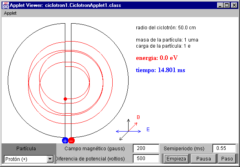Screen dimensions: 240x167
Task: Click the red particle dot in the cyclotron
Action: 65,99
